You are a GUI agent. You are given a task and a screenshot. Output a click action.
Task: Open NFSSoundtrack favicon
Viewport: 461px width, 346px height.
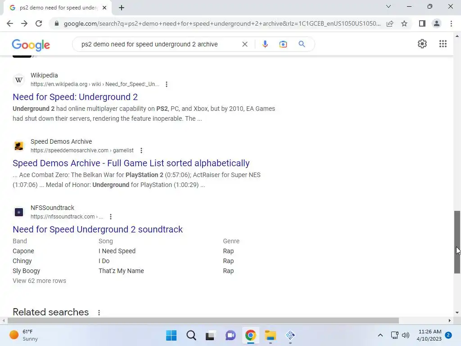click(19, 212)
